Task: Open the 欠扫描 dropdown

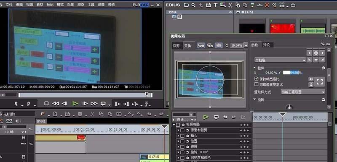Action: click(x=280, y=60)
